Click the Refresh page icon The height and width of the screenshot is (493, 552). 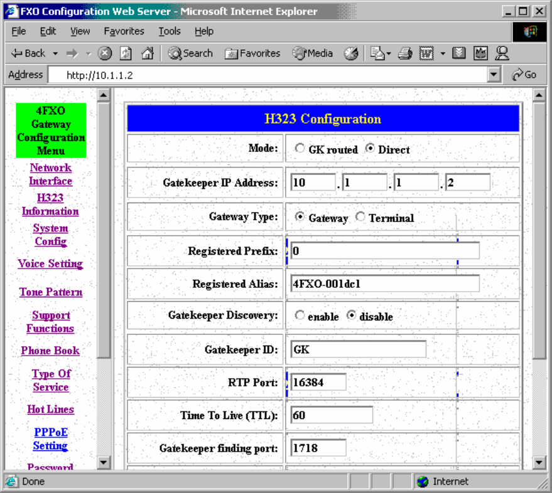(x=126, y=54)
